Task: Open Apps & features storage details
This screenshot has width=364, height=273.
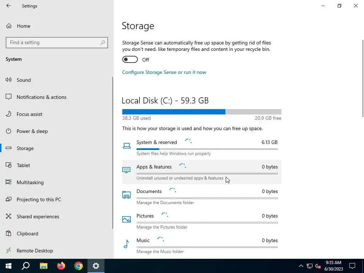Action: point(202,172)
